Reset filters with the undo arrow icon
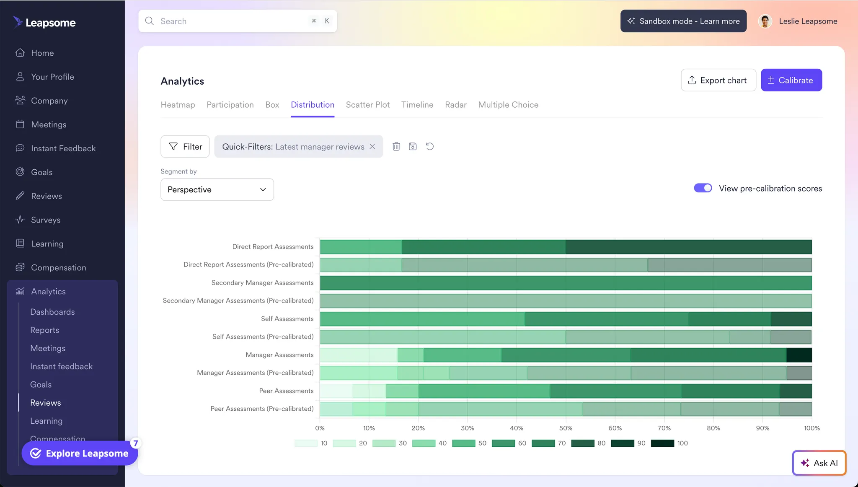The height and width of the screenshot is (487, 858). (430, 146)
